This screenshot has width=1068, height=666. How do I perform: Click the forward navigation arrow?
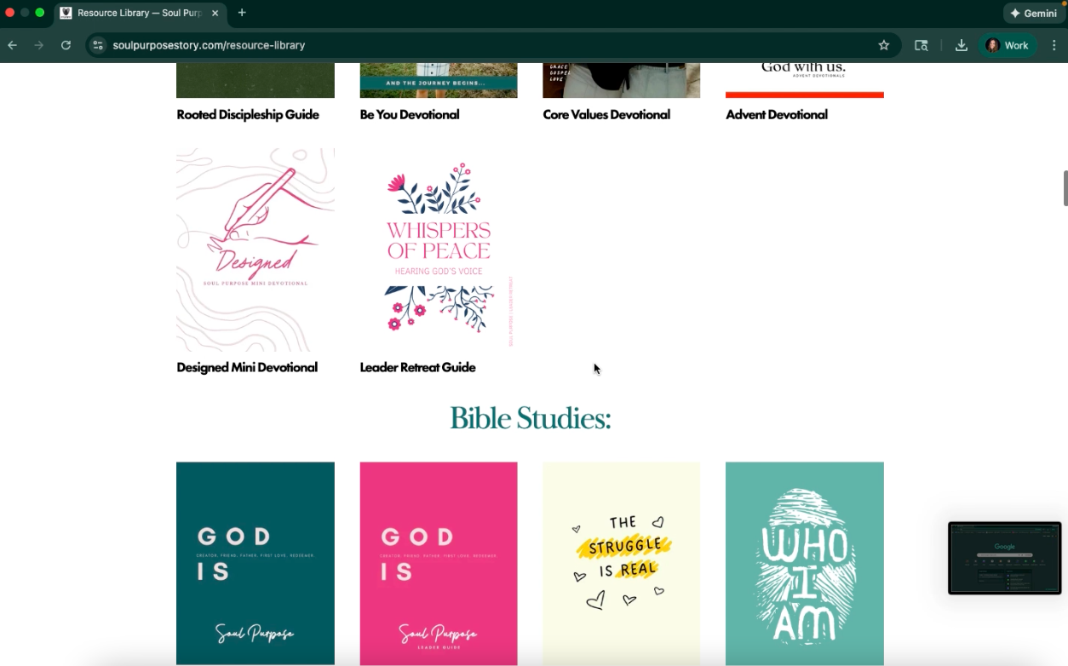tap(38, 45)
